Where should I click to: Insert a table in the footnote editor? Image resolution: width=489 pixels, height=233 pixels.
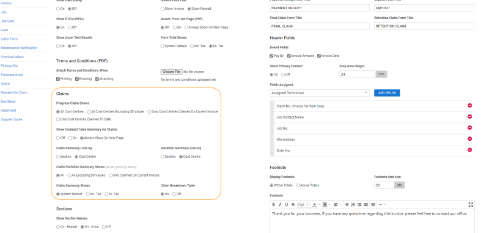373,205
